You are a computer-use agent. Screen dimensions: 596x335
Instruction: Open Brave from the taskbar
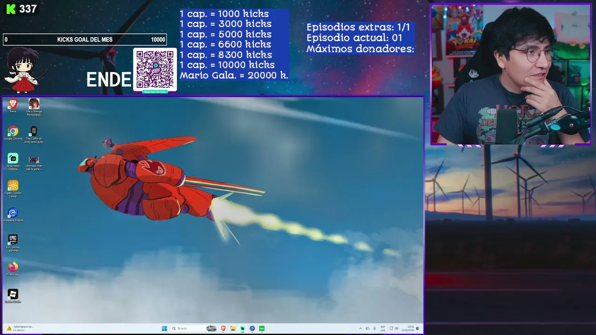[223, 328]
